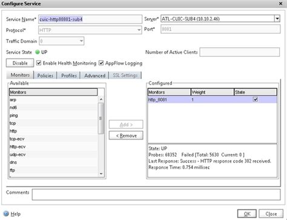Select the http_8081 configured monitor row

[x=213, y=100]
